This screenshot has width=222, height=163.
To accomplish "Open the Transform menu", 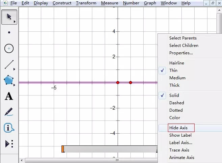I will (86, 3).
